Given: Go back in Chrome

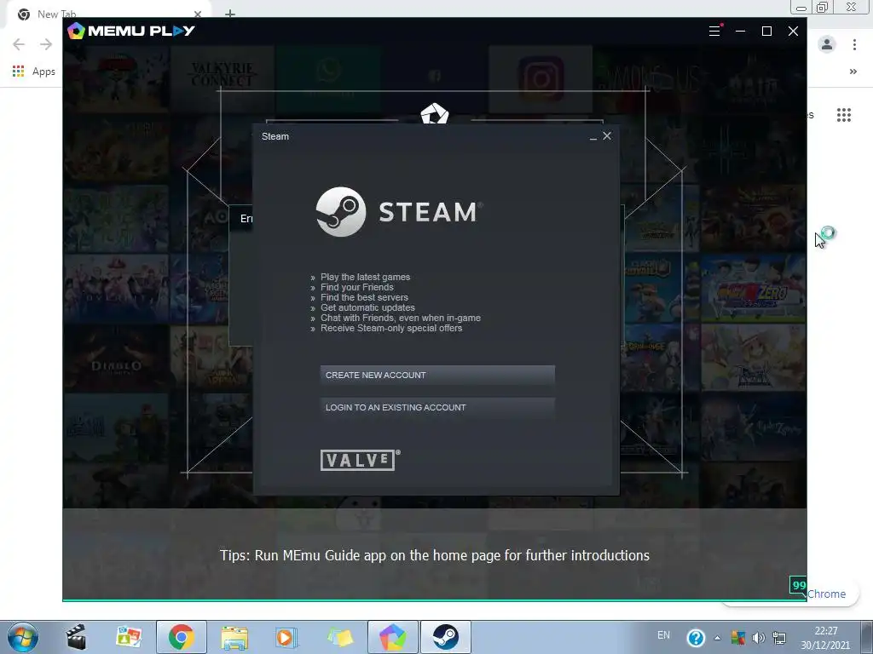Looking at the screenshot, I should [19, 44].
